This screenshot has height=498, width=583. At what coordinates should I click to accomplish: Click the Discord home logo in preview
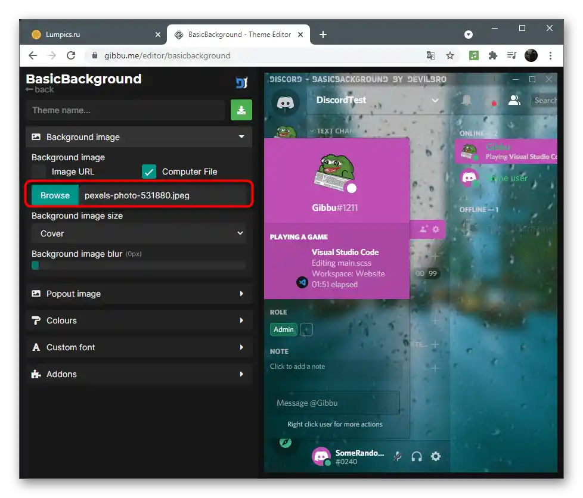pyautogui.click(x=285, y=102)
